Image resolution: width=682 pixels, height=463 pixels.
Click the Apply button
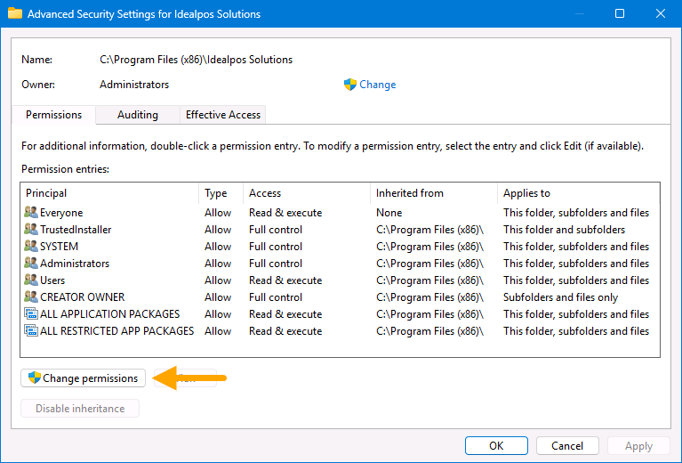coord(639,445)
